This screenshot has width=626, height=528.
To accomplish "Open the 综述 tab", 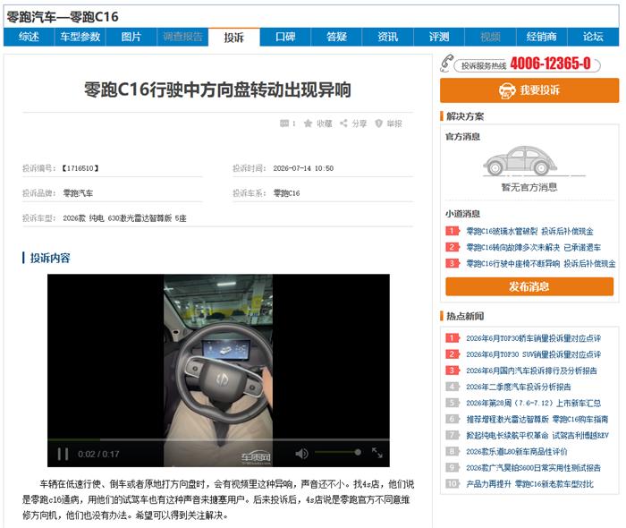I will (x=29, y=38).
